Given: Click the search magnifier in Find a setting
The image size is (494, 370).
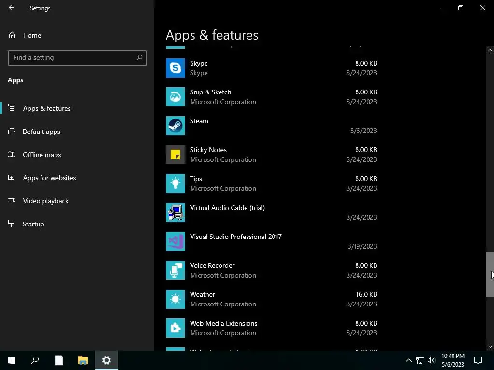Looking at the screenshot, I should 139,58.
